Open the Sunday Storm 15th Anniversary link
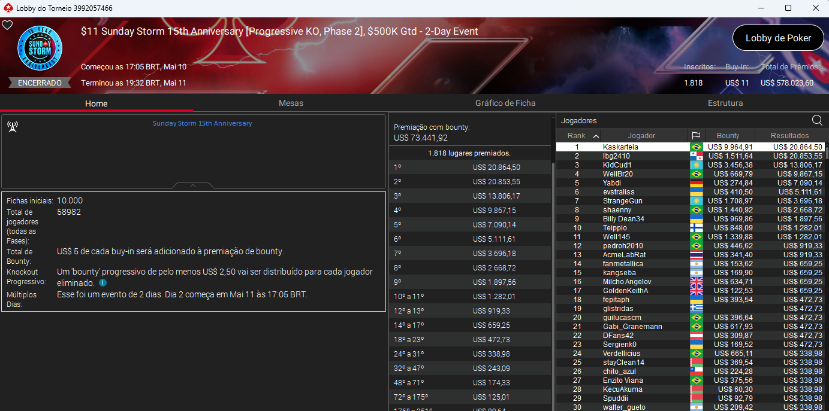The height and width of the screenshot is (411, 829). click(x=202, y=123)
